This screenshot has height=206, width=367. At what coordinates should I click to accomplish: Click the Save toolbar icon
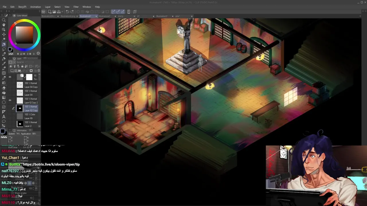[58, 12]
